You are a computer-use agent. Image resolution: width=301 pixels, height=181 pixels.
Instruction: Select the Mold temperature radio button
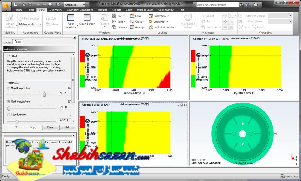8,88
